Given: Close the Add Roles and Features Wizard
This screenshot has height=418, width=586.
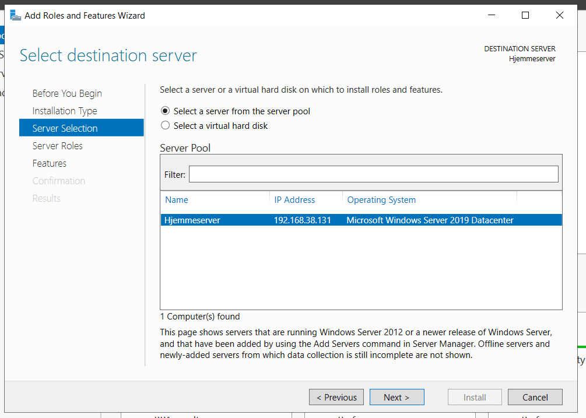Looking at the screenshot, I should click(560, 16).
